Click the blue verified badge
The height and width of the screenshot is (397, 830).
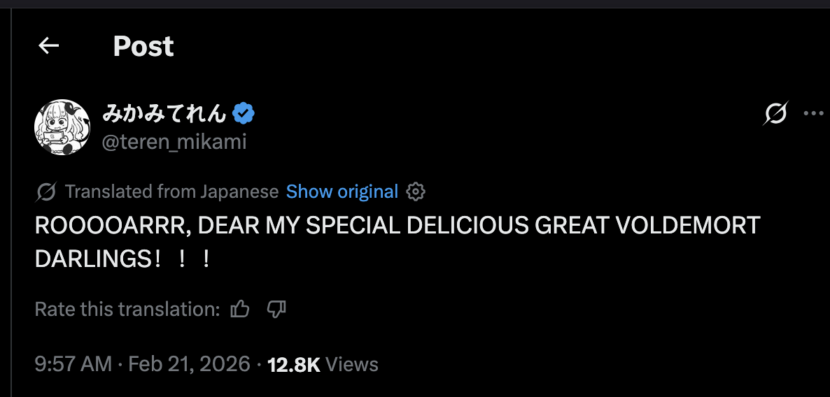pos(244,113)
